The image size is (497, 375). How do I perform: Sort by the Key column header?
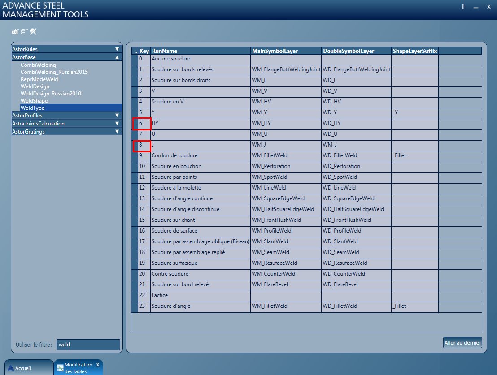(x=144, y=51)
